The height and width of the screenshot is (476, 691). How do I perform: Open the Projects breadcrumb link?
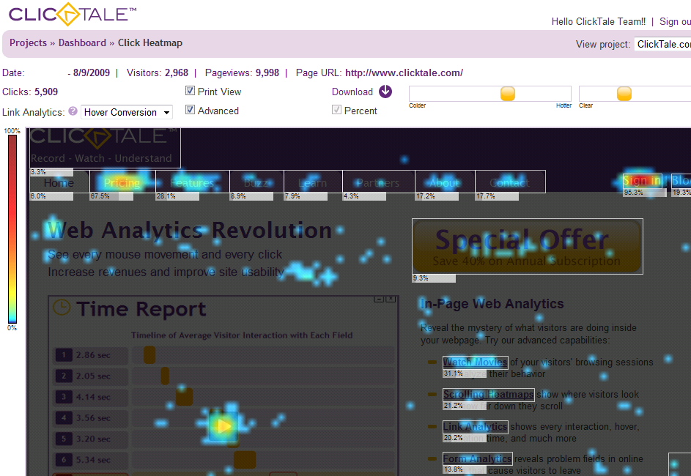(28, 42)
